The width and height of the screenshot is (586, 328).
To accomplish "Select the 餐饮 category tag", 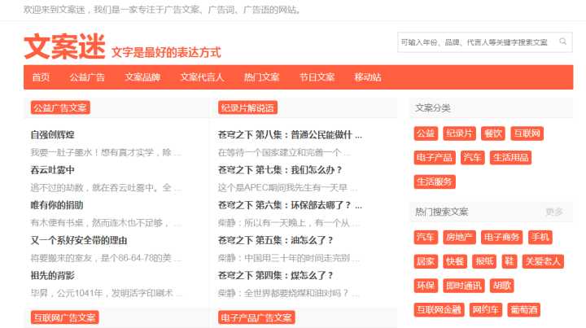I will 493,133.
